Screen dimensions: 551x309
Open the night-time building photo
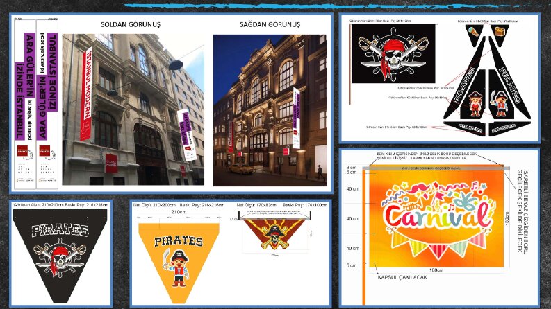tap(270, 110)
